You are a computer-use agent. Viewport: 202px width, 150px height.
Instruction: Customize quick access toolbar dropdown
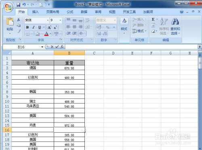click(49, 5)
